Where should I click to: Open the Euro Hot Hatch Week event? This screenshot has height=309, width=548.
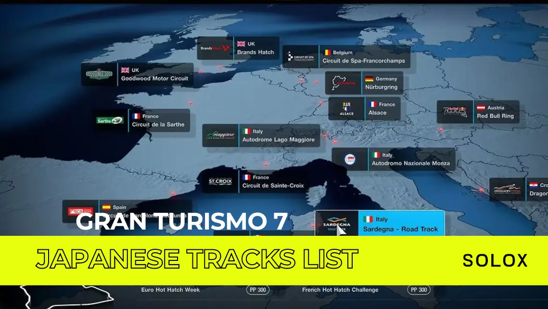click(x=170, y=290)
